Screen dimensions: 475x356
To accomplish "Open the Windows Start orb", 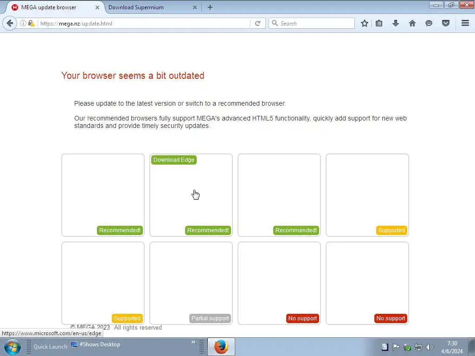I will (x=13, y=347).
